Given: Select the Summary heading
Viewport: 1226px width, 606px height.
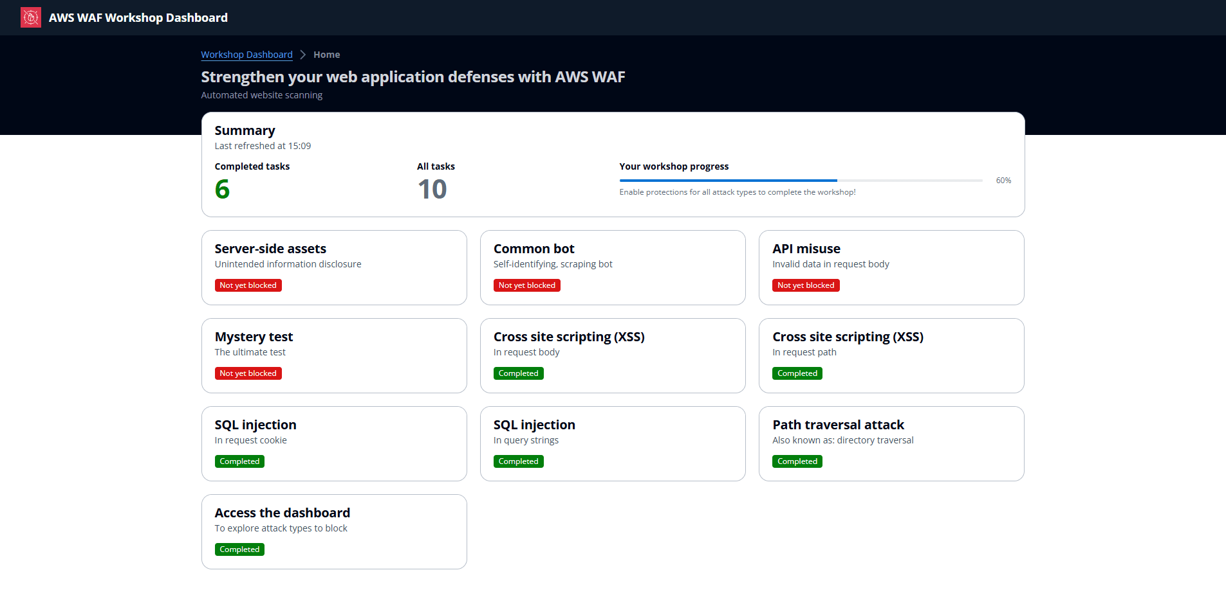Looking at the screenshot, I should coord(245,130).
